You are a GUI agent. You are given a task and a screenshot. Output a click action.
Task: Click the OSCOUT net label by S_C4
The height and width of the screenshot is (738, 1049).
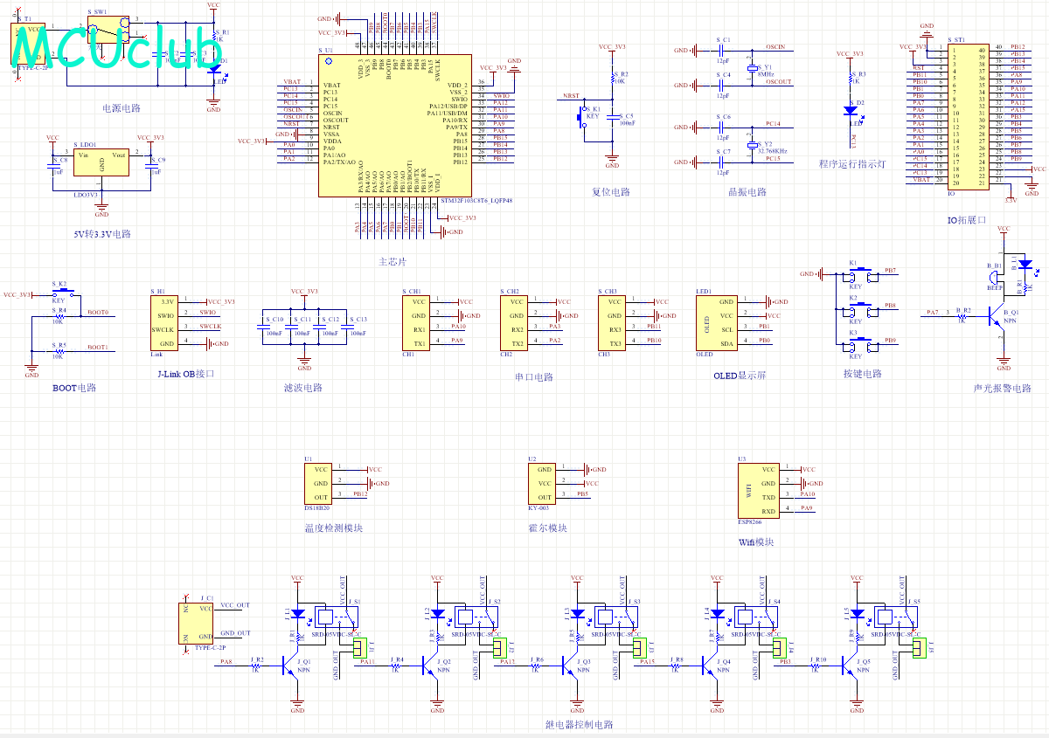coord(778,82)
